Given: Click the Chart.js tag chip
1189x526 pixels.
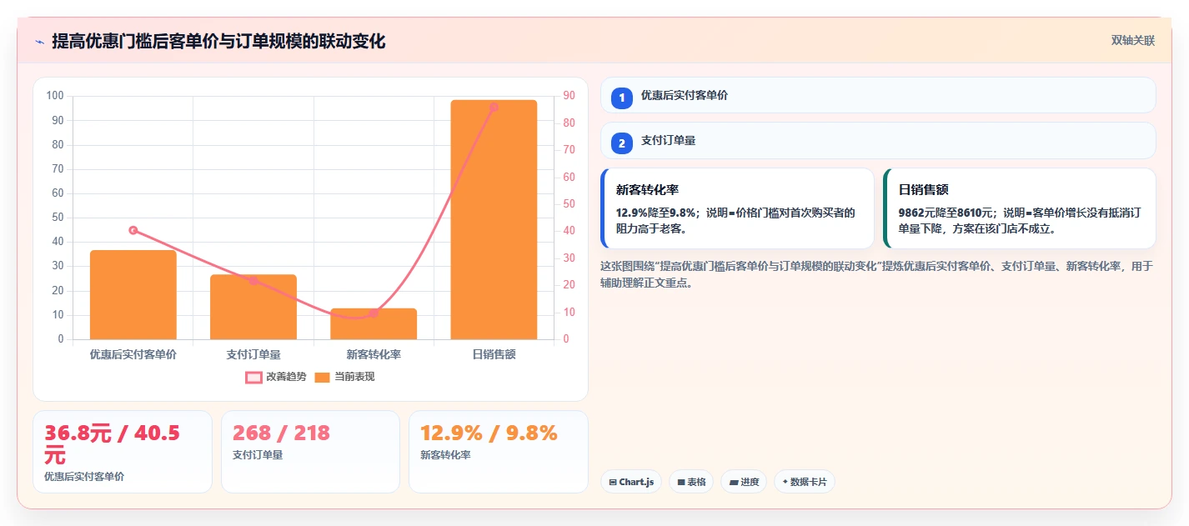Looking at the screenshot, I should [631, 482].
